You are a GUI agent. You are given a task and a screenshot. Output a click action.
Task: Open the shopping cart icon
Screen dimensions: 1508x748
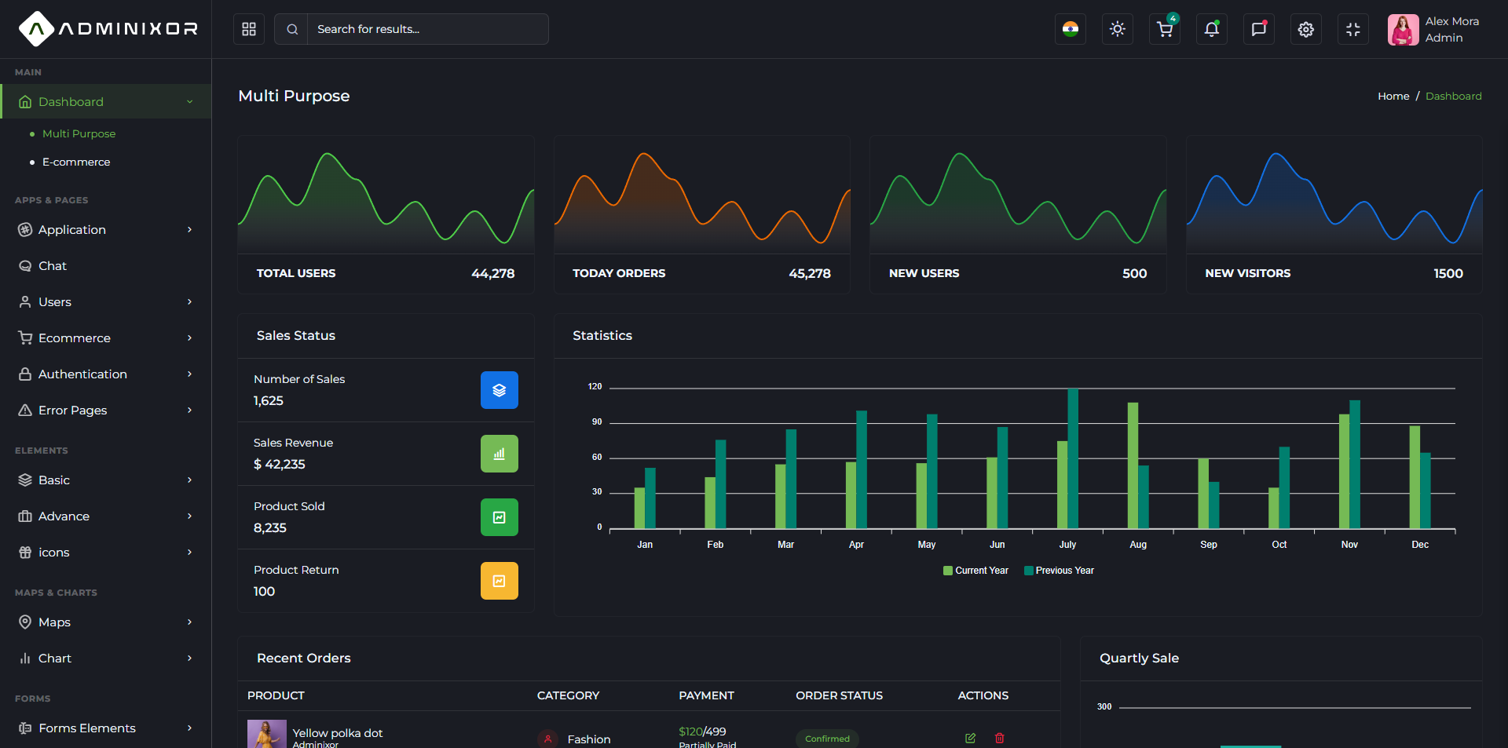(1165, 29)
